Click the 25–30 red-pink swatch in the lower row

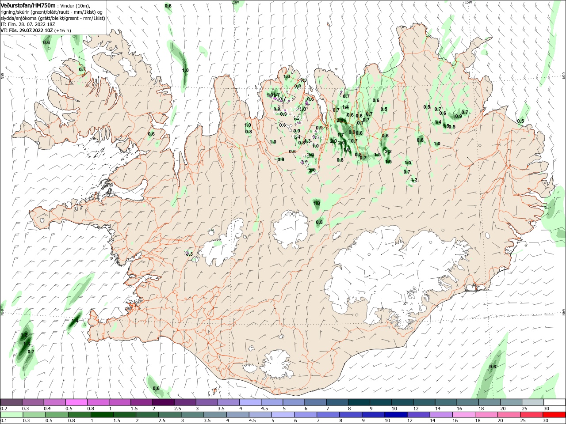pos(532,415)
